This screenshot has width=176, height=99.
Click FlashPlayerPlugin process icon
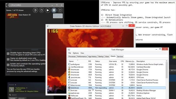(69, 98)
